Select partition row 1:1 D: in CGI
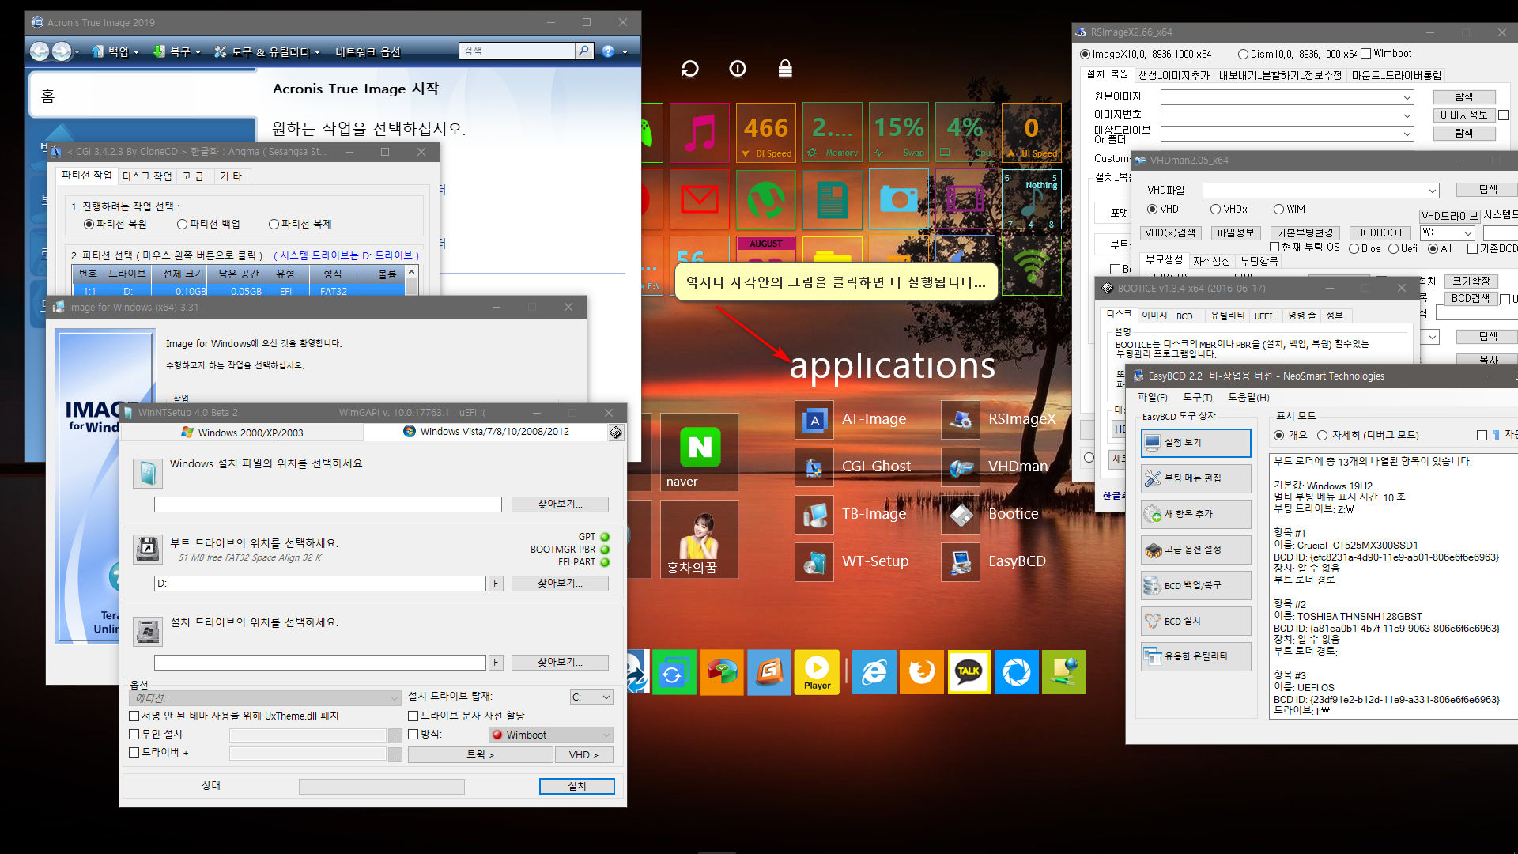 (x=239, y=291)
